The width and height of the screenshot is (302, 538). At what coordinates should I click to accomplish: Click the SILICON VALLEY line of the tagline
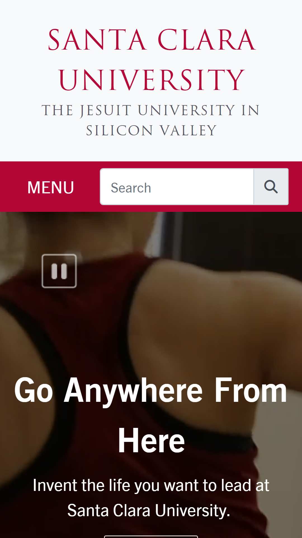[x=151, y=131]
